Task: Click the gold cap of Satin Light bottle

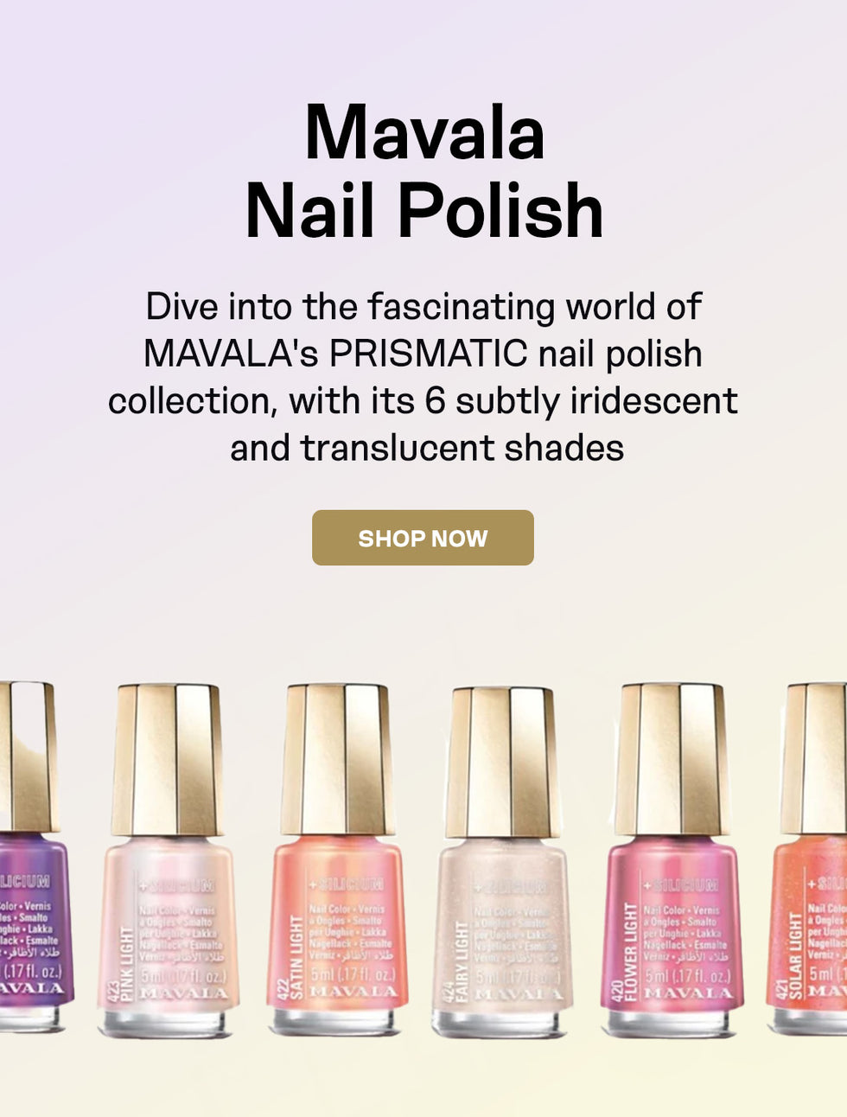Action: 338,759
